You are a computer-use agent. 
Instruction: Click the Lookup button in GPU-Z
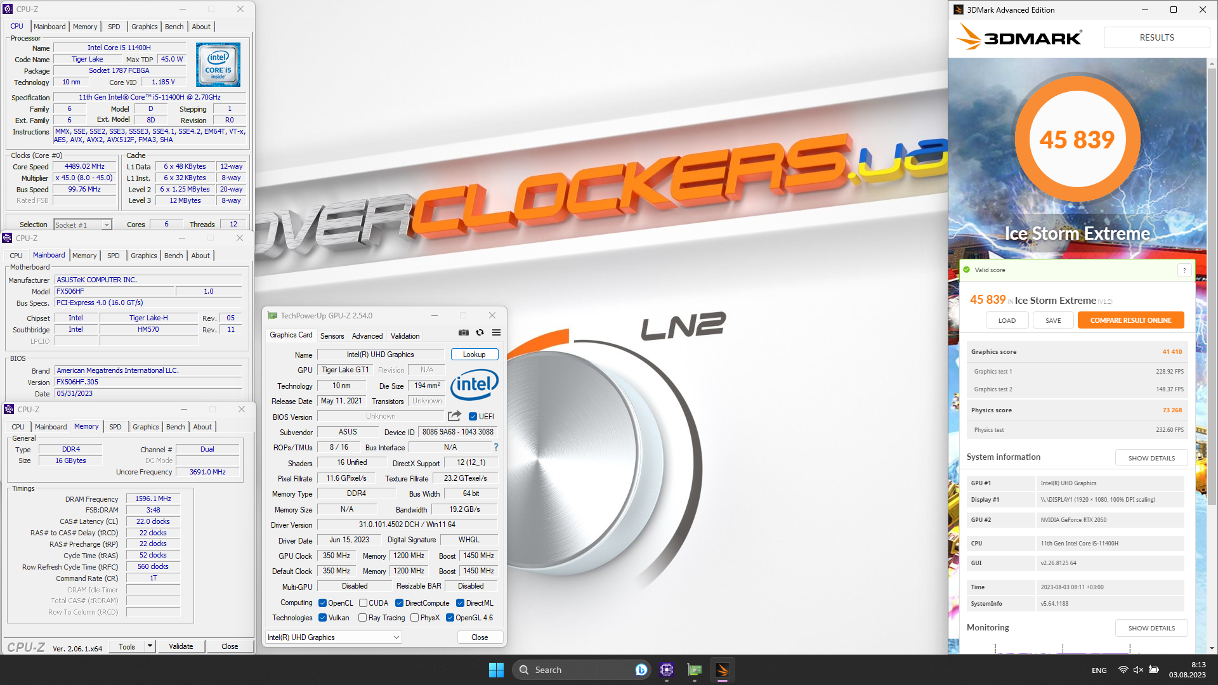[474, 355]
